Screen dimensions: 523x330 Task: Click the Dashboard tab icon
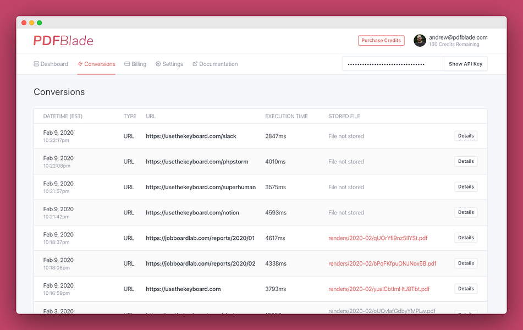[x=36, y=64]
